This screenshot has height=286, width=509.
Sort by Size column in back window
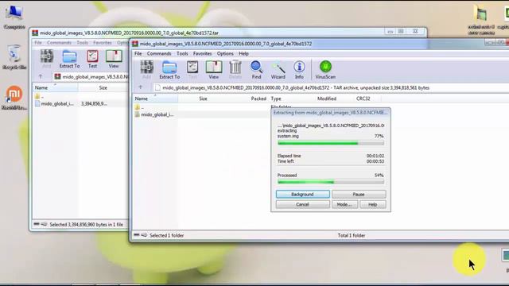click(103, 87)
